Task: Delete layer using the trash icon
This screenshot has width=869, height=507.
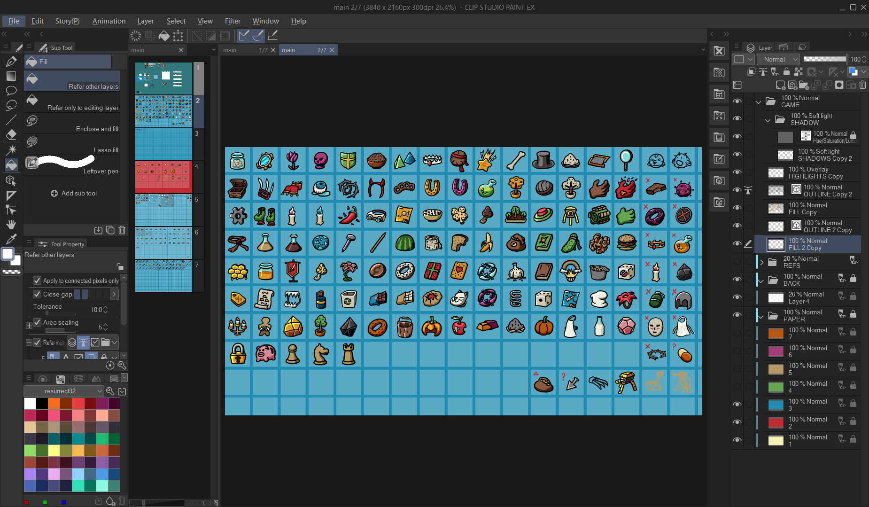Action: click(862, 85)
